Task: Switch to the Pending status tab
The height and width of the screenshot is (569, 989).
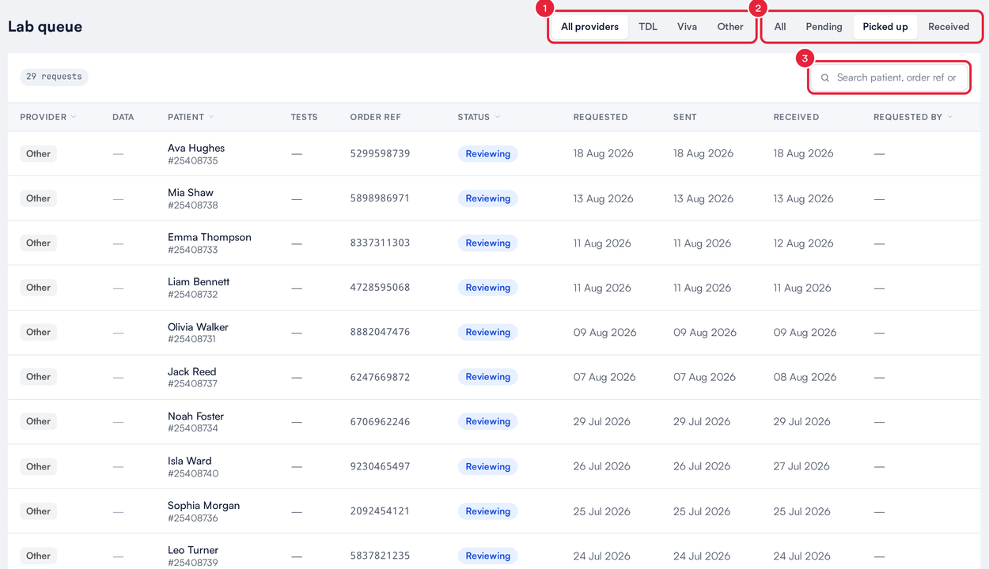Action: 824,27
